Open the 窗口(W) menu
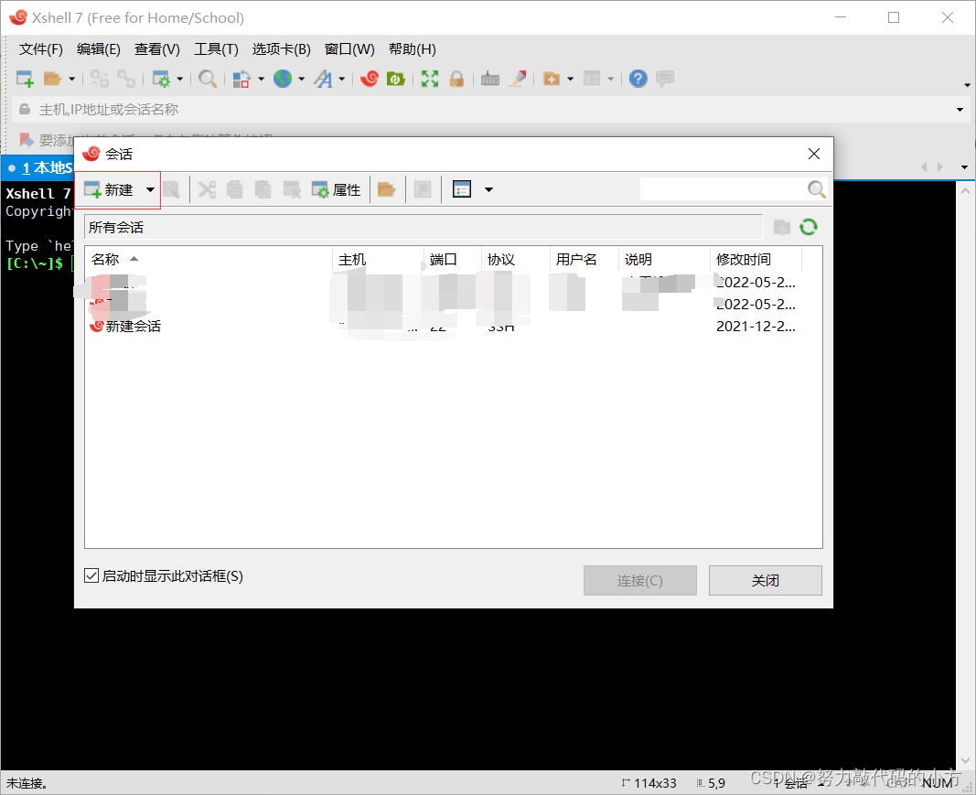The image size is (976, 795). point(349,49)
